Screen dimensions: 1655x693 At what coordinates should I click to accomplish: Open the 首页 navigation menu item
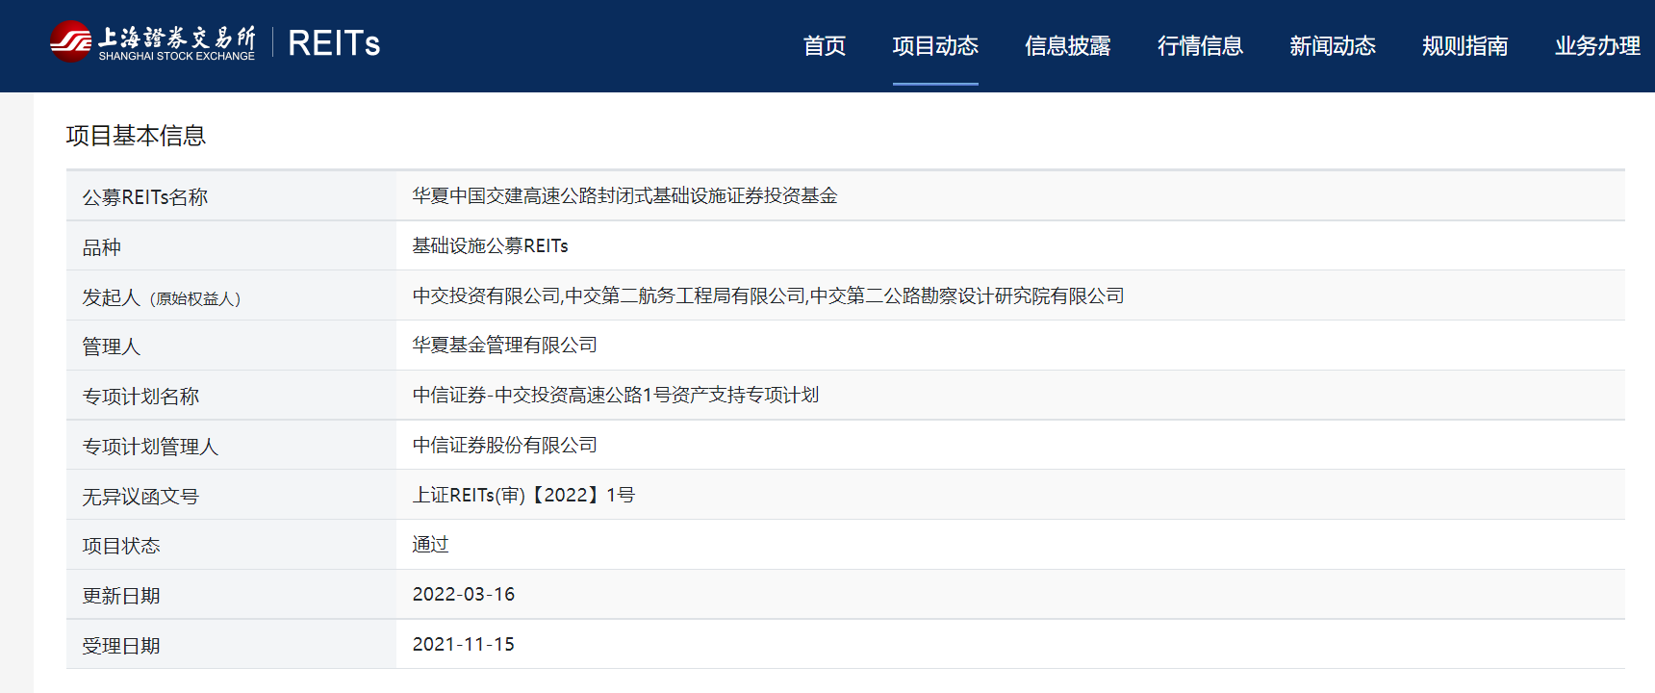[825, 46]
